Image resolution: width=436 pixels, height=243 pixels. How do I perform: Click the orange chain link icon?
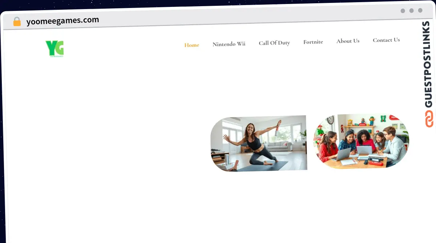[x=429, y=119]
